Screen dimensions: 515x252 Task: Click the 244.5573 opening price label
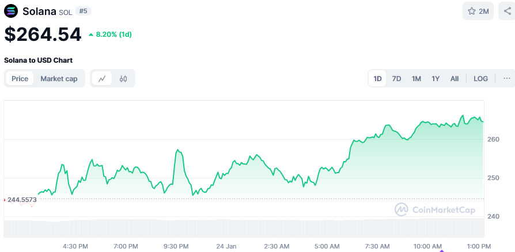tap(22, 200)
